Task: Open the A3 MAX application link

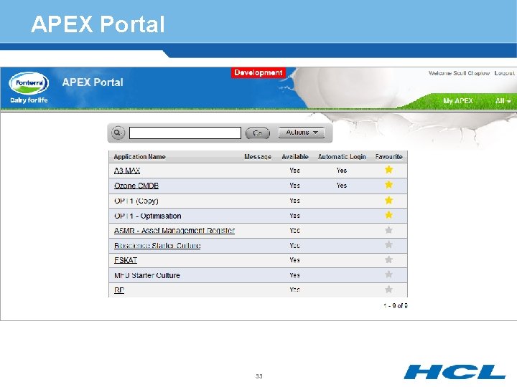Action: click(127, 171)
